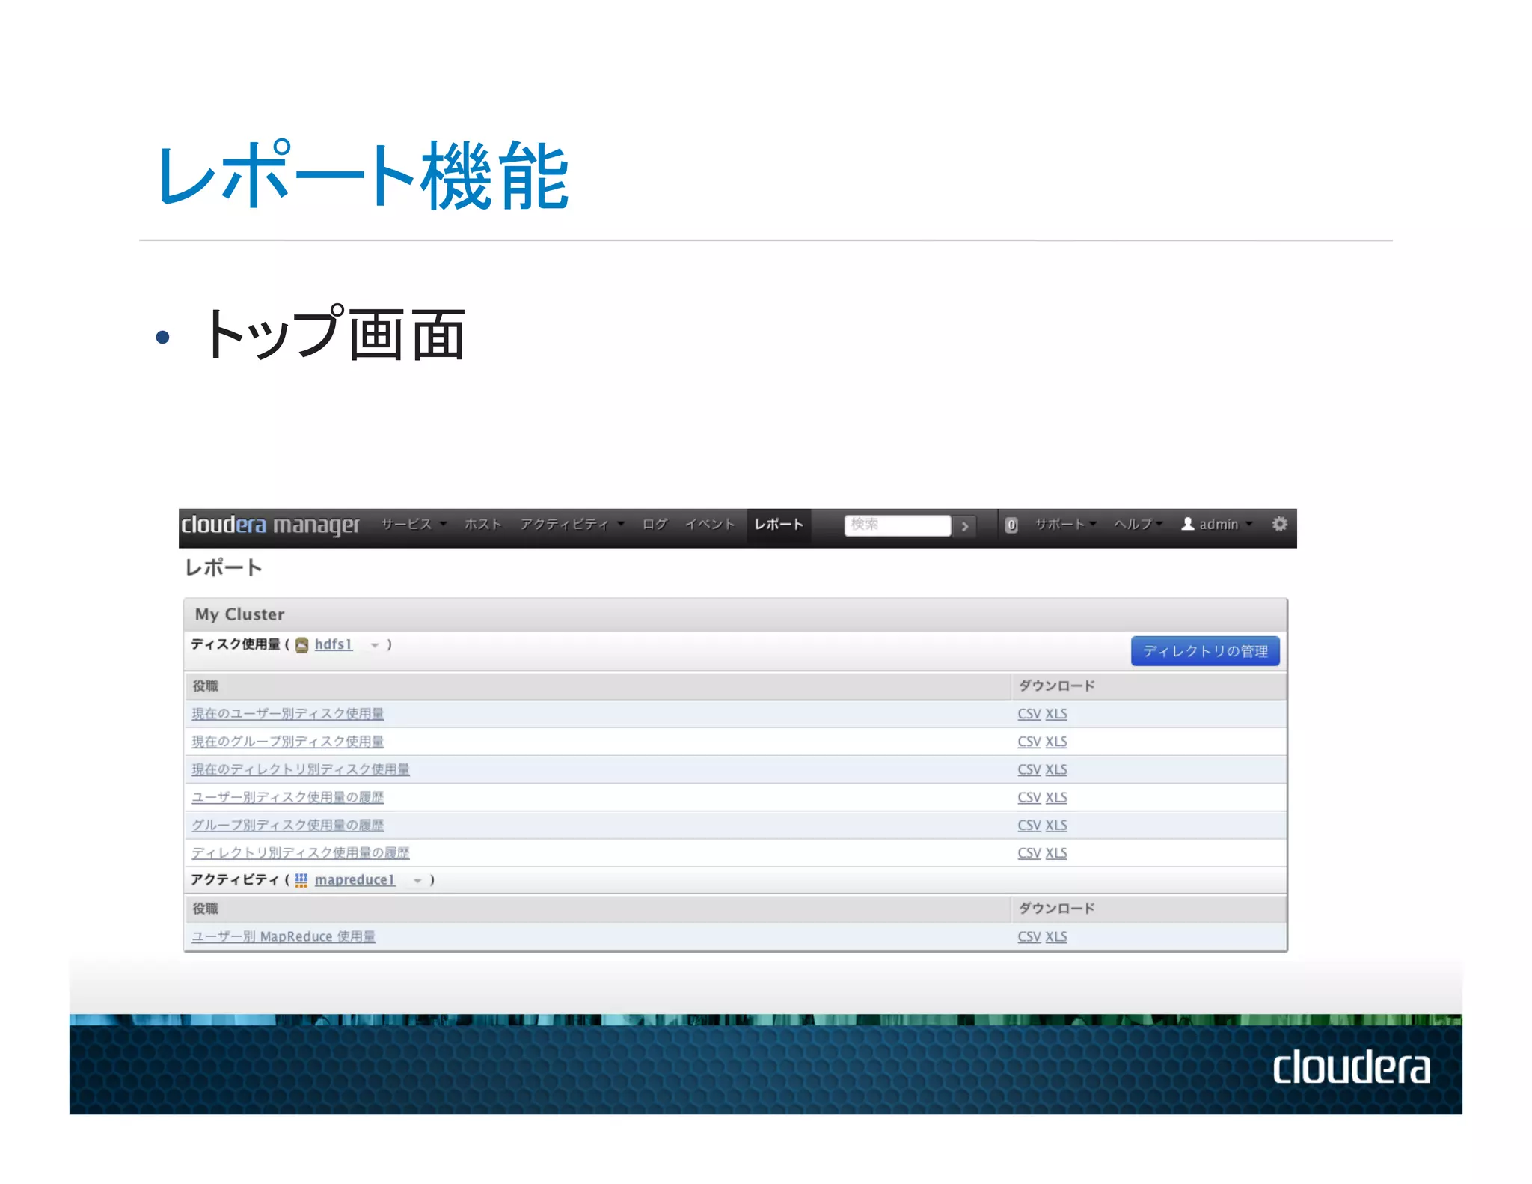Open the ログ navigation item
This screenshot has width=1532, height=1184.
pyautogui.click(x=655, y=524)
